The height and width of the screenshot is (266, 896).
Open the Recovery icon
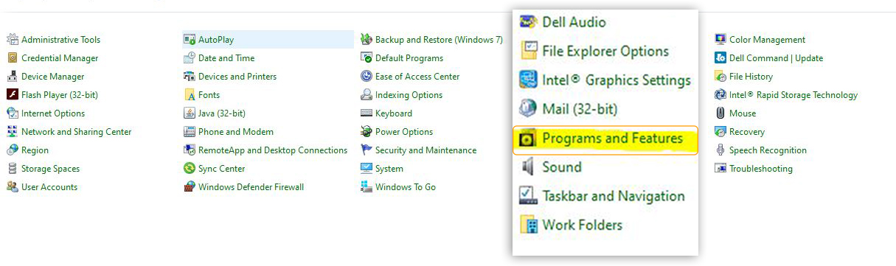[720, 132]
